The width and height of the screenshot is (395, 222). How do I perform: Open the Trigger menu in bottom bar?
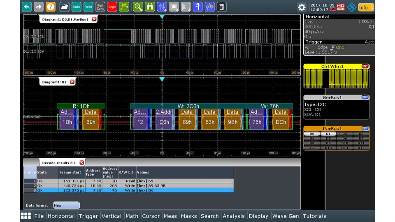[88, 216]
